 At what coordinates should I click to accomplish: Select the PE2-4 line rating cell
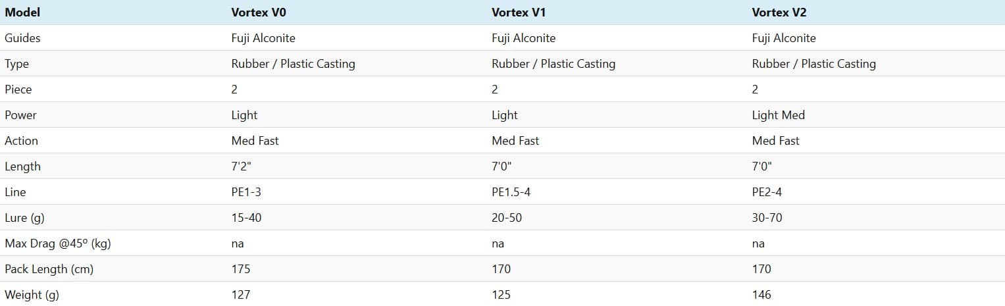[767, 192]
